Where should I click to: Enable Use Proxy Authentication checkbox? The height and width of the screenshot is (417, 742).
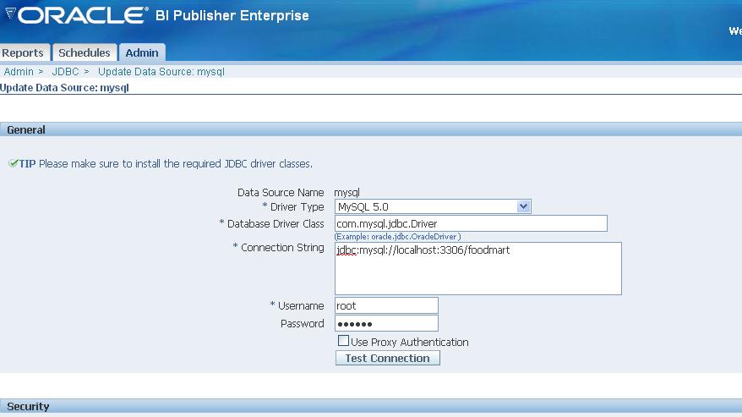click(344, 341)
